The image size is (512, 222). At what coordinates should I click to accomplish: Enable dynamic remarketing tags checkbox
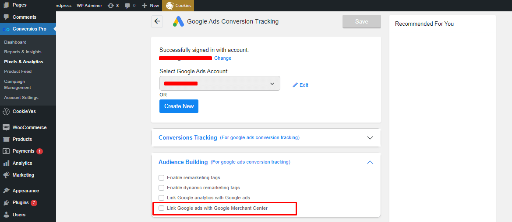click(161, 188)
